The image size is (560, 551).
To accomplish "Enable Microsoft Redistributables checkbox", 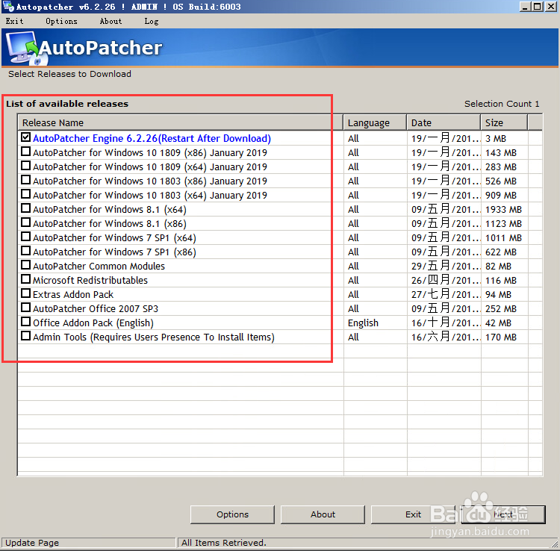I will point(25,279).
